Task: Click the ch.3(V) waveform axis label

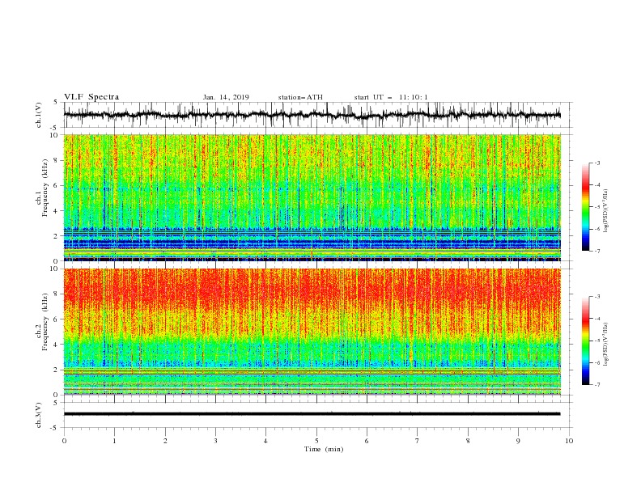Action: tap(39, 415)
